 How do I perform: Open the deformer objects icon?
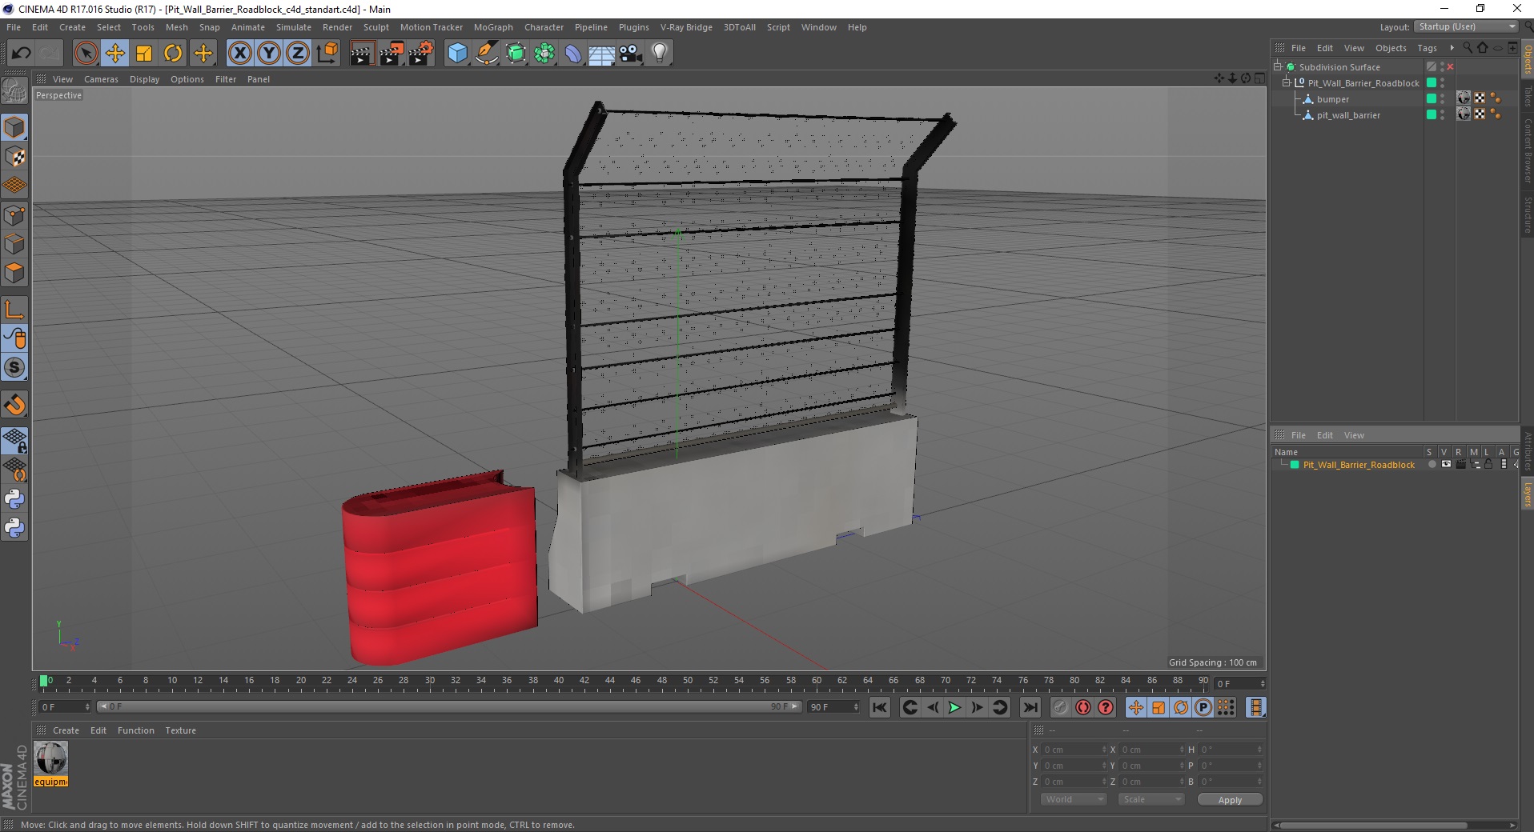573,54
